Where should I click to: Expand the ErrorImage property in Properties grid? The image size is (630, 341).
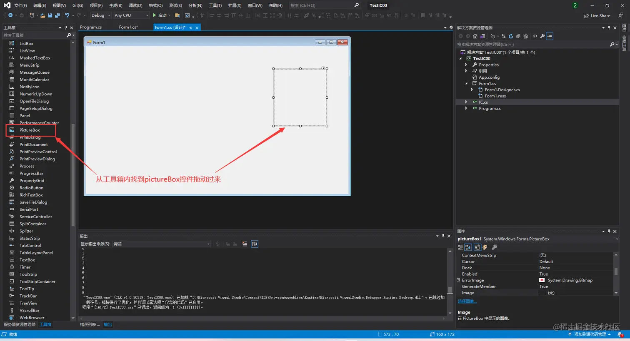click(x=458, y=280)
